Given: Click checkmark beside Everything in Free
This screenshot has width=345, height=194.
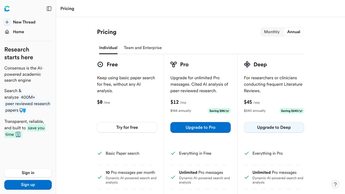Looking at the screenshot, I should tap(173, 153).
